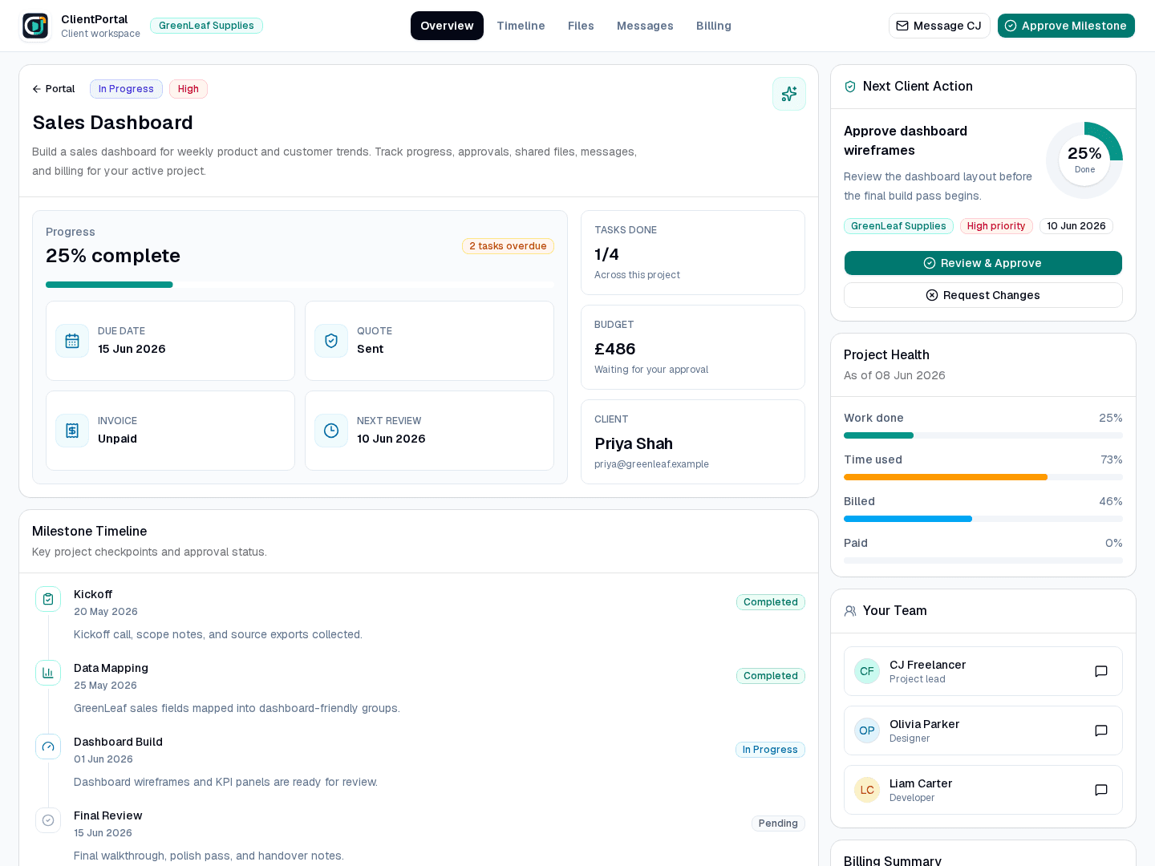This screenshot has height=866, width=1155.
Task: Click the shield icon beside Next Client Action
Action: pyautogui.click(x=850, y=87)
